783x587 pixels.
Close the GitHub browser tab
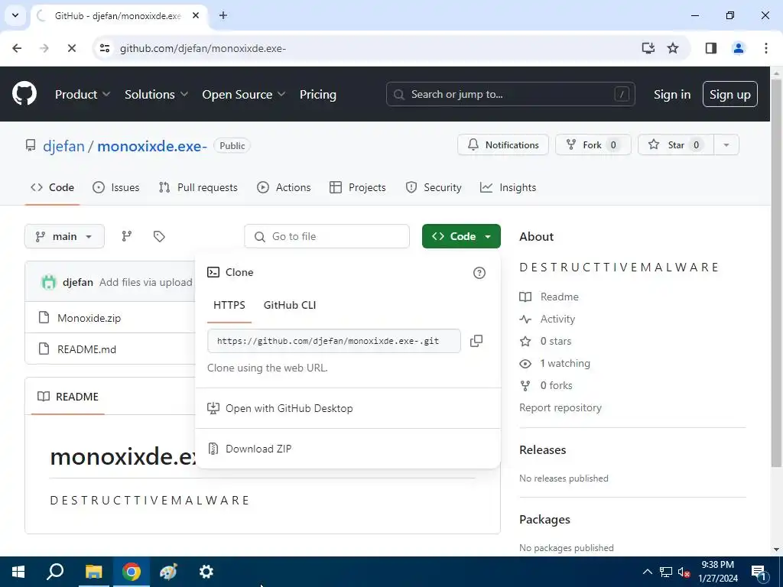click(196, 15)
